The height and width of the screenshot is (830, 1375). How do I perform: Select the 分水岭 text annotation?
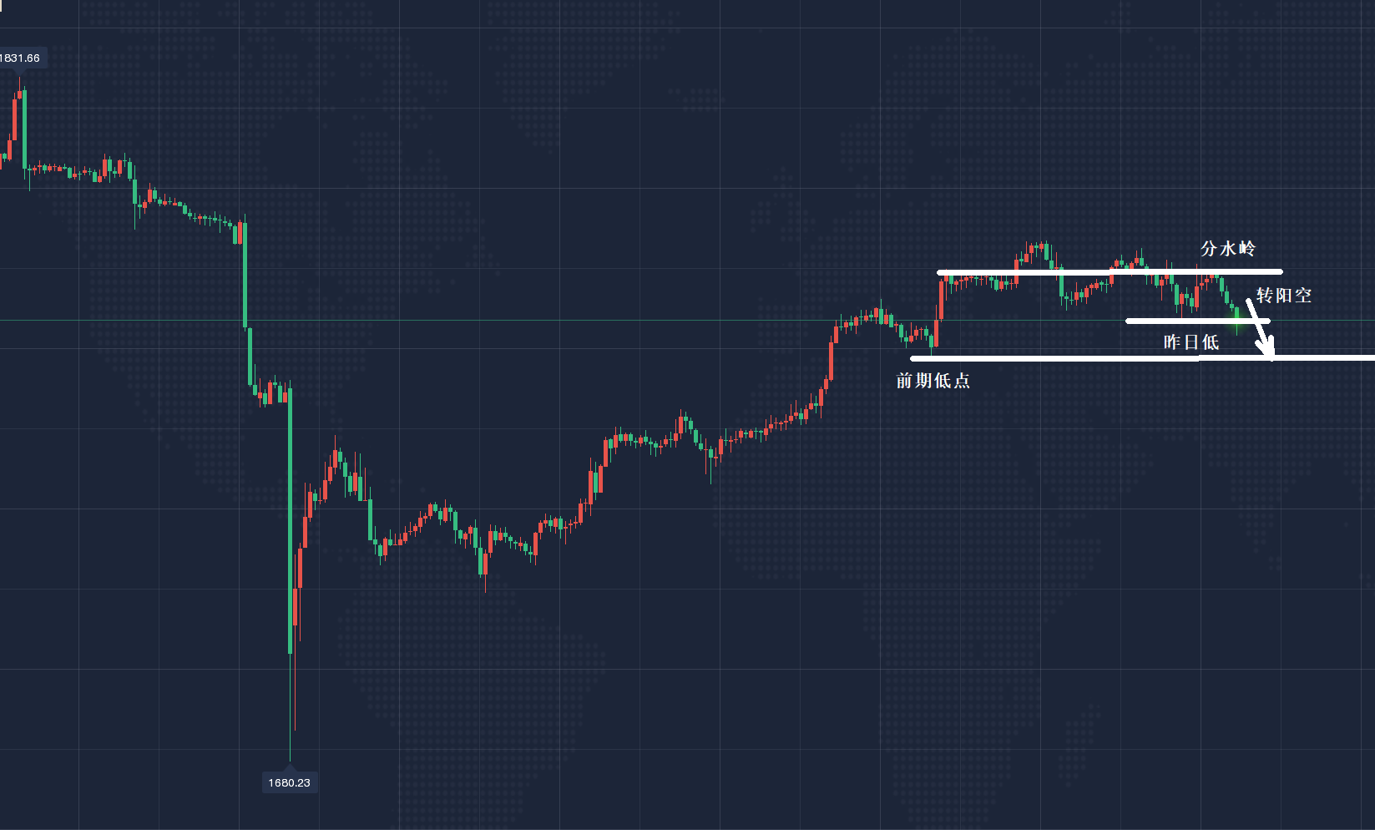pyautogui.click(x=1227, y=249)
